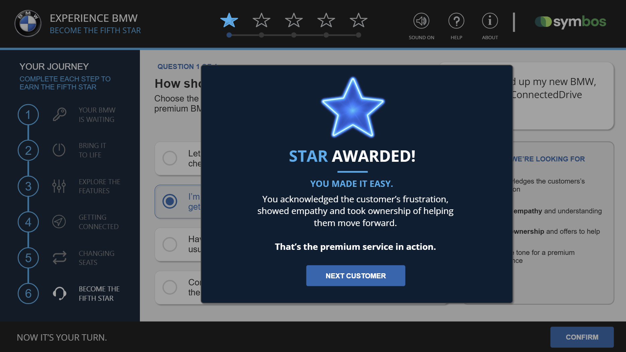Open the Explore The Features step label

99,186
